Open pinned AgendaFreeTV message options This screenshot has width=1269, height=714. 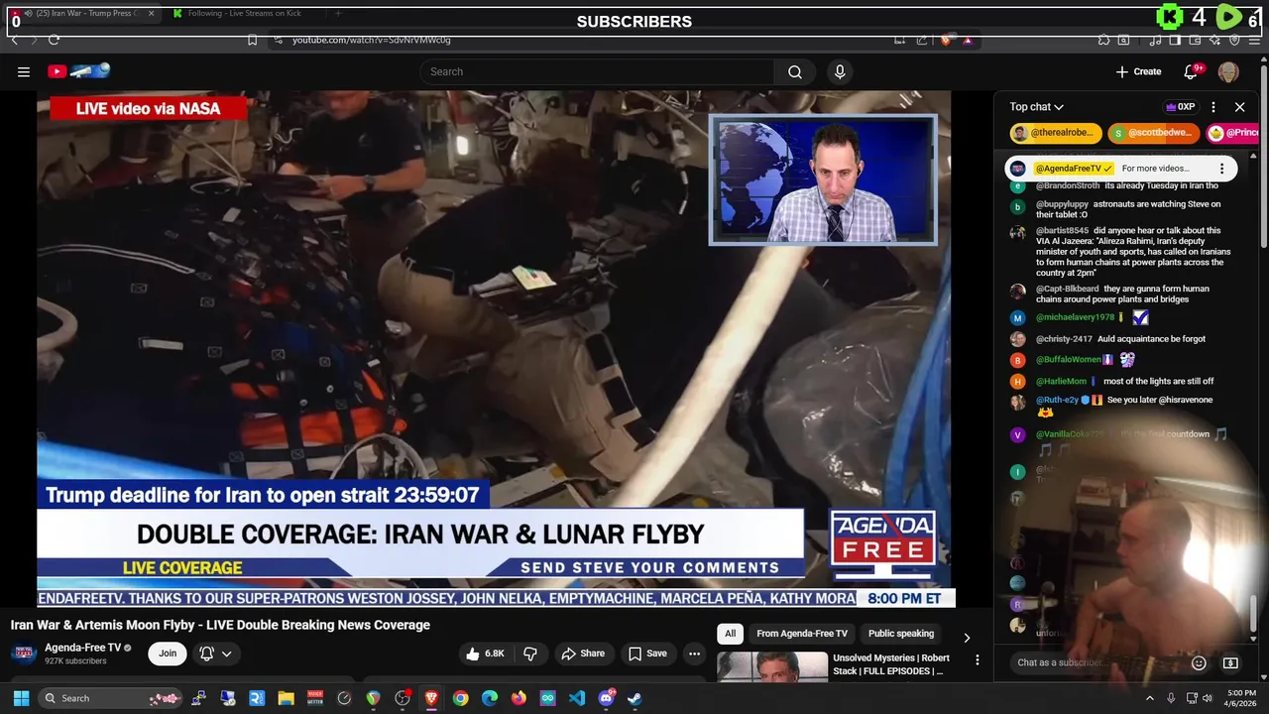(x=1221, y=169)
